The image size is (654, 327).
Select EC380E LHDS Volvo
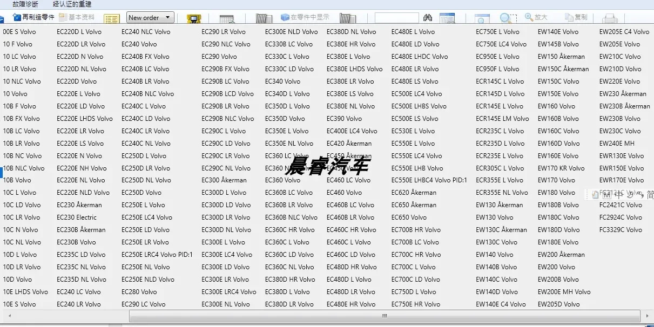pos(355,69)
